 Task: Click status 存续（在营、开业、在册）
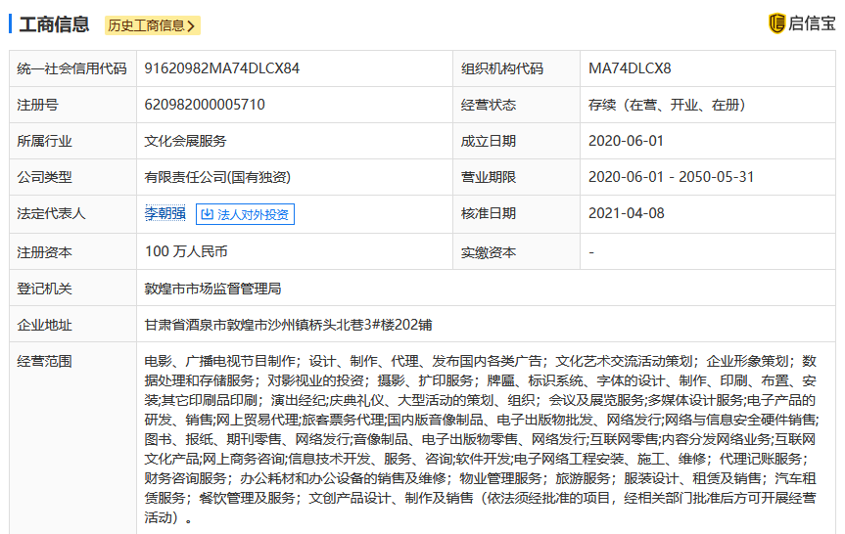pos(667,105)
